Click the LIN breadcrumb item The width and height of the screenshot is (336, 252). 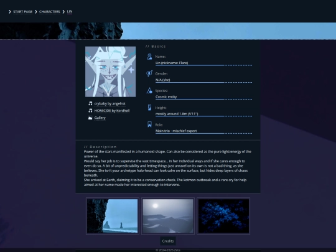[70, 12]
